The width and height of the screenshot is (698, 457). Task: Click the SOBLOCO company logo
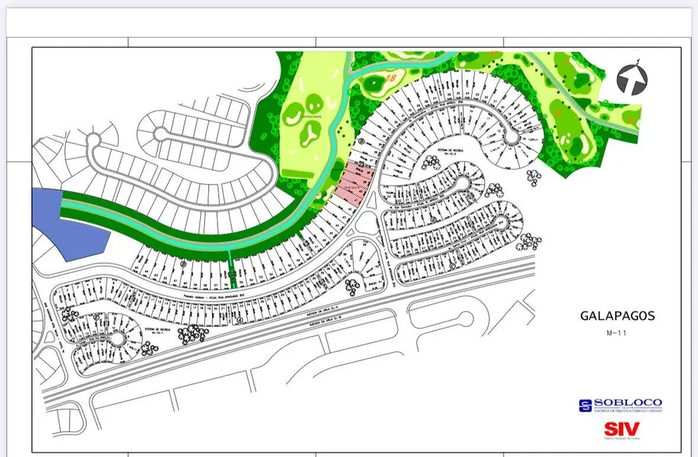coord(620,405)
